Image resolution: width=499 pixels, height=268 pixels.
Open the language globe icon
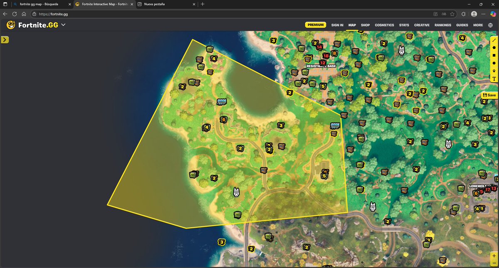[x=491, y=25]
